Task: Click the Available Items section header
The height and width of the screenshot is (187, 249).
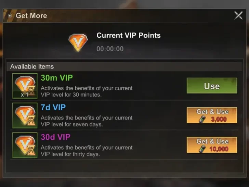Action: pos(124,66)
